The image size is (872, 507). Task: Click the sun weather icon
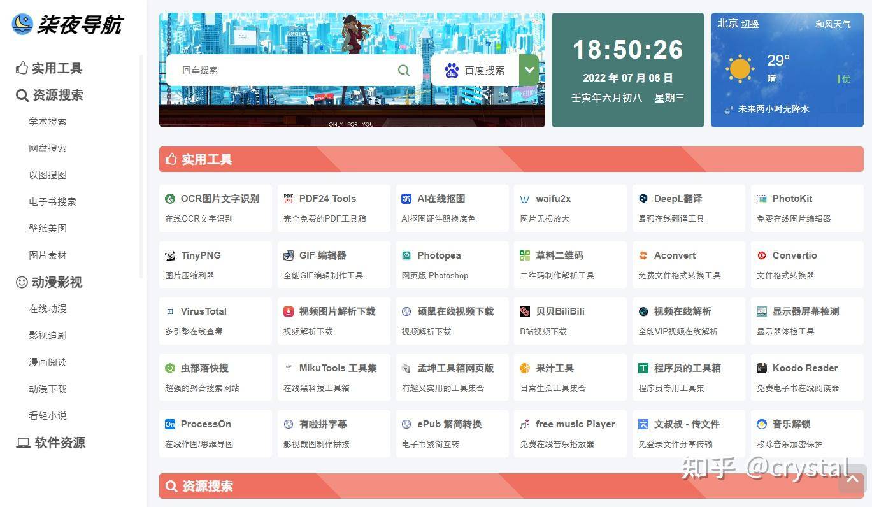coord(740,69)
